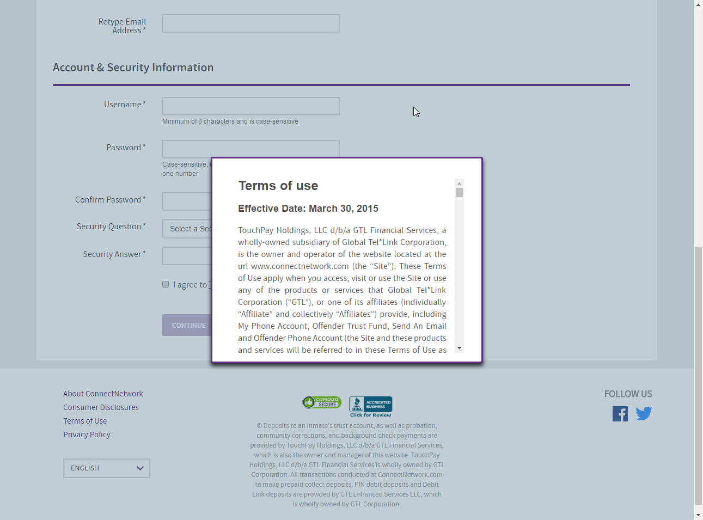This screenshot has width=703, height=520.
Task: Click the CONTINUE button
Action: pos(187,325)
